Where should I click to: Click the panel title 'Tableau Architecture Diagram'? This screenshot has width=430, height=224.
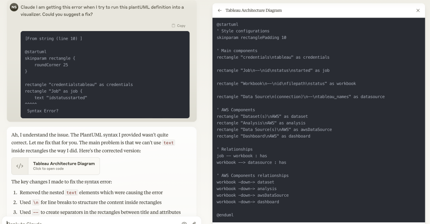pyautogui.click(x=253, y=10)
